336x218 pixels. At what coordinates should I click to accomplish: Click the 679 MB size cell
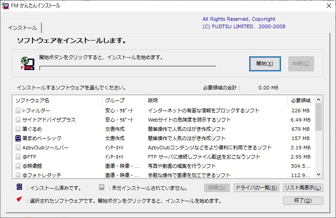[x=300, y=129]
